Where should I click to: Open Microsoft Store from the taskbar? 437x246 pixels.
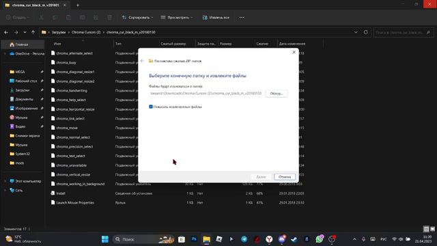click(x=182, y=239)
